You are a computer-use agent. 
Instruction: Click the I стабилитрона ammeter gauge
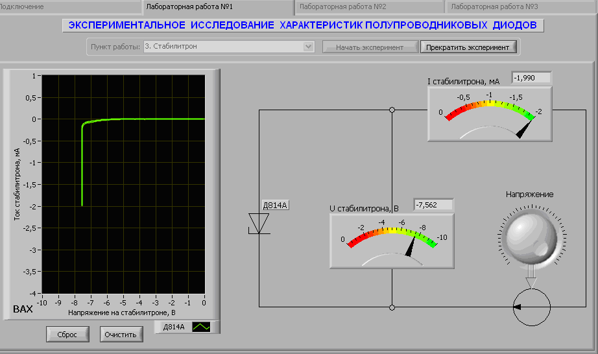(x=490, y=113)
